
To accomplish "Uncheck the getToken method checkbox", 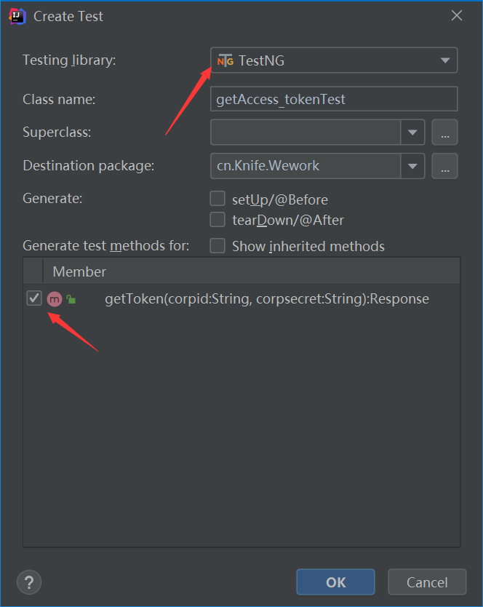I will (34, 298).
